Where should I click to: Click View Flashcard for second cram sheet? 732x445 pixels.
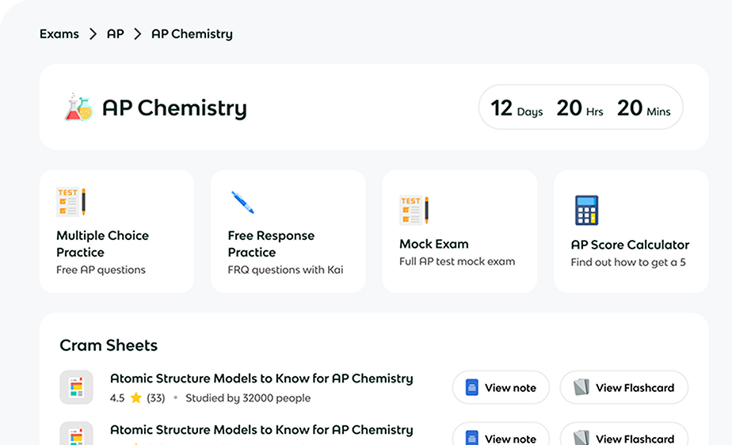tap(624, 434)
